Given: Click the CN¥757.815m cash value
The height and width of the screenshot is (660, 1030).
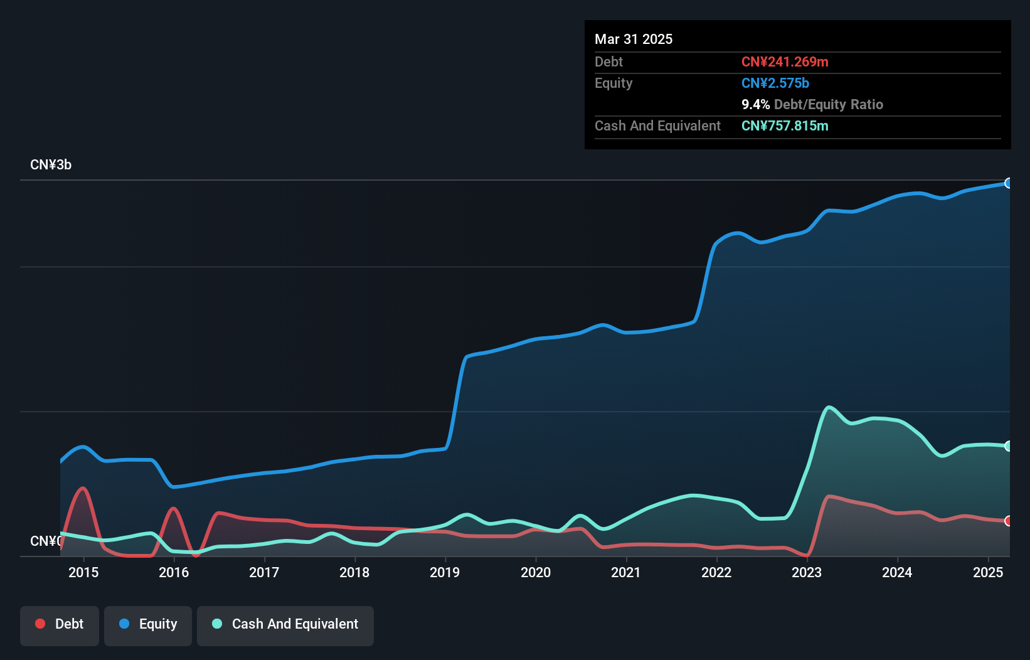Looking at the screenshot, I should [785, 125].
